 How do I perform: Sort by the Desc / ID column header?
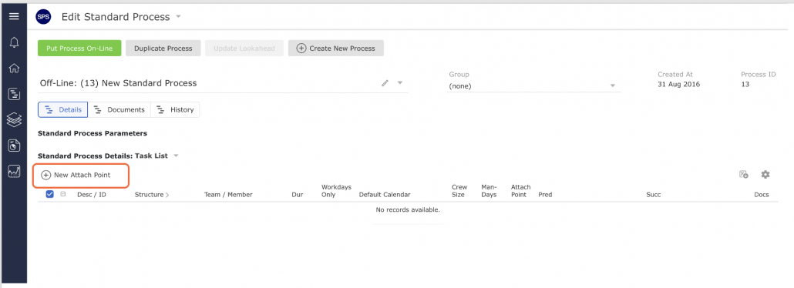point(92,194)
